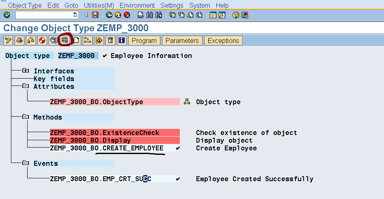
Task: Click the Delete trash can icon
Action: (x=110, y=41)
